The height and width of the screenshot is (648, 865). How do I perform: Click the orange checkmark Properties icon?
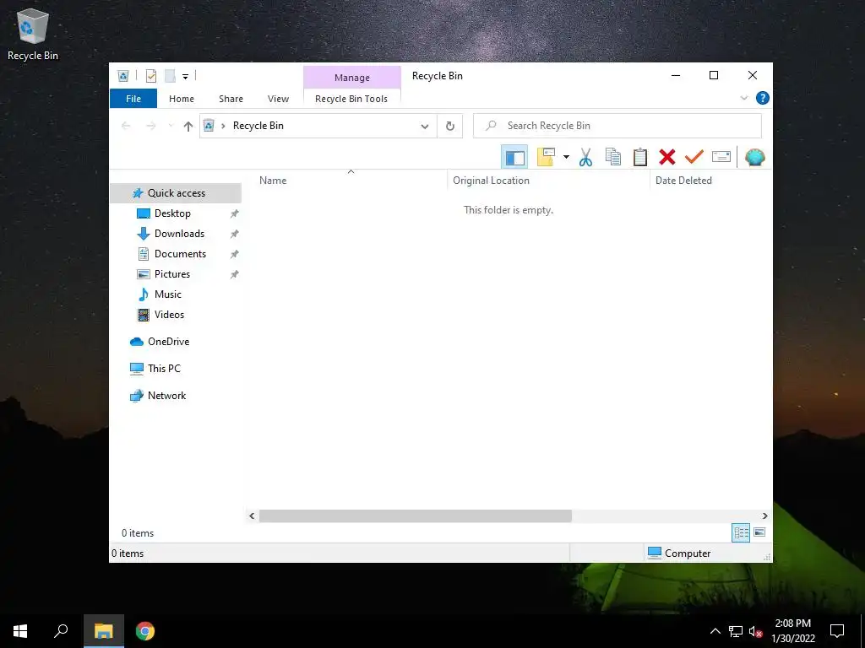[694, 157]
